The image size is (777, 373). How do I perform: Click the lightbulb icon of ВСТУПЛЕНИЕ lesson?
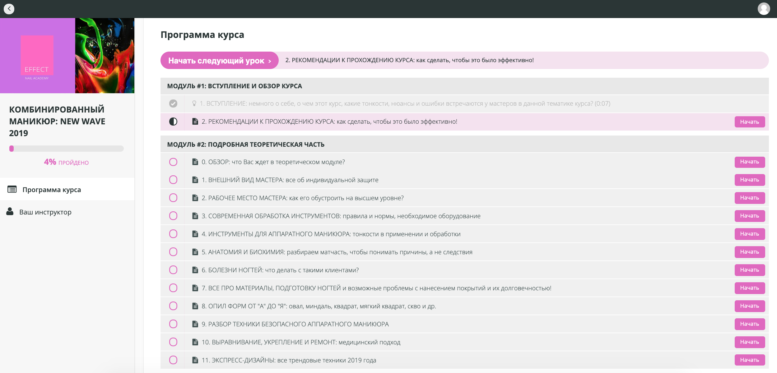click(x=194, y=103)
